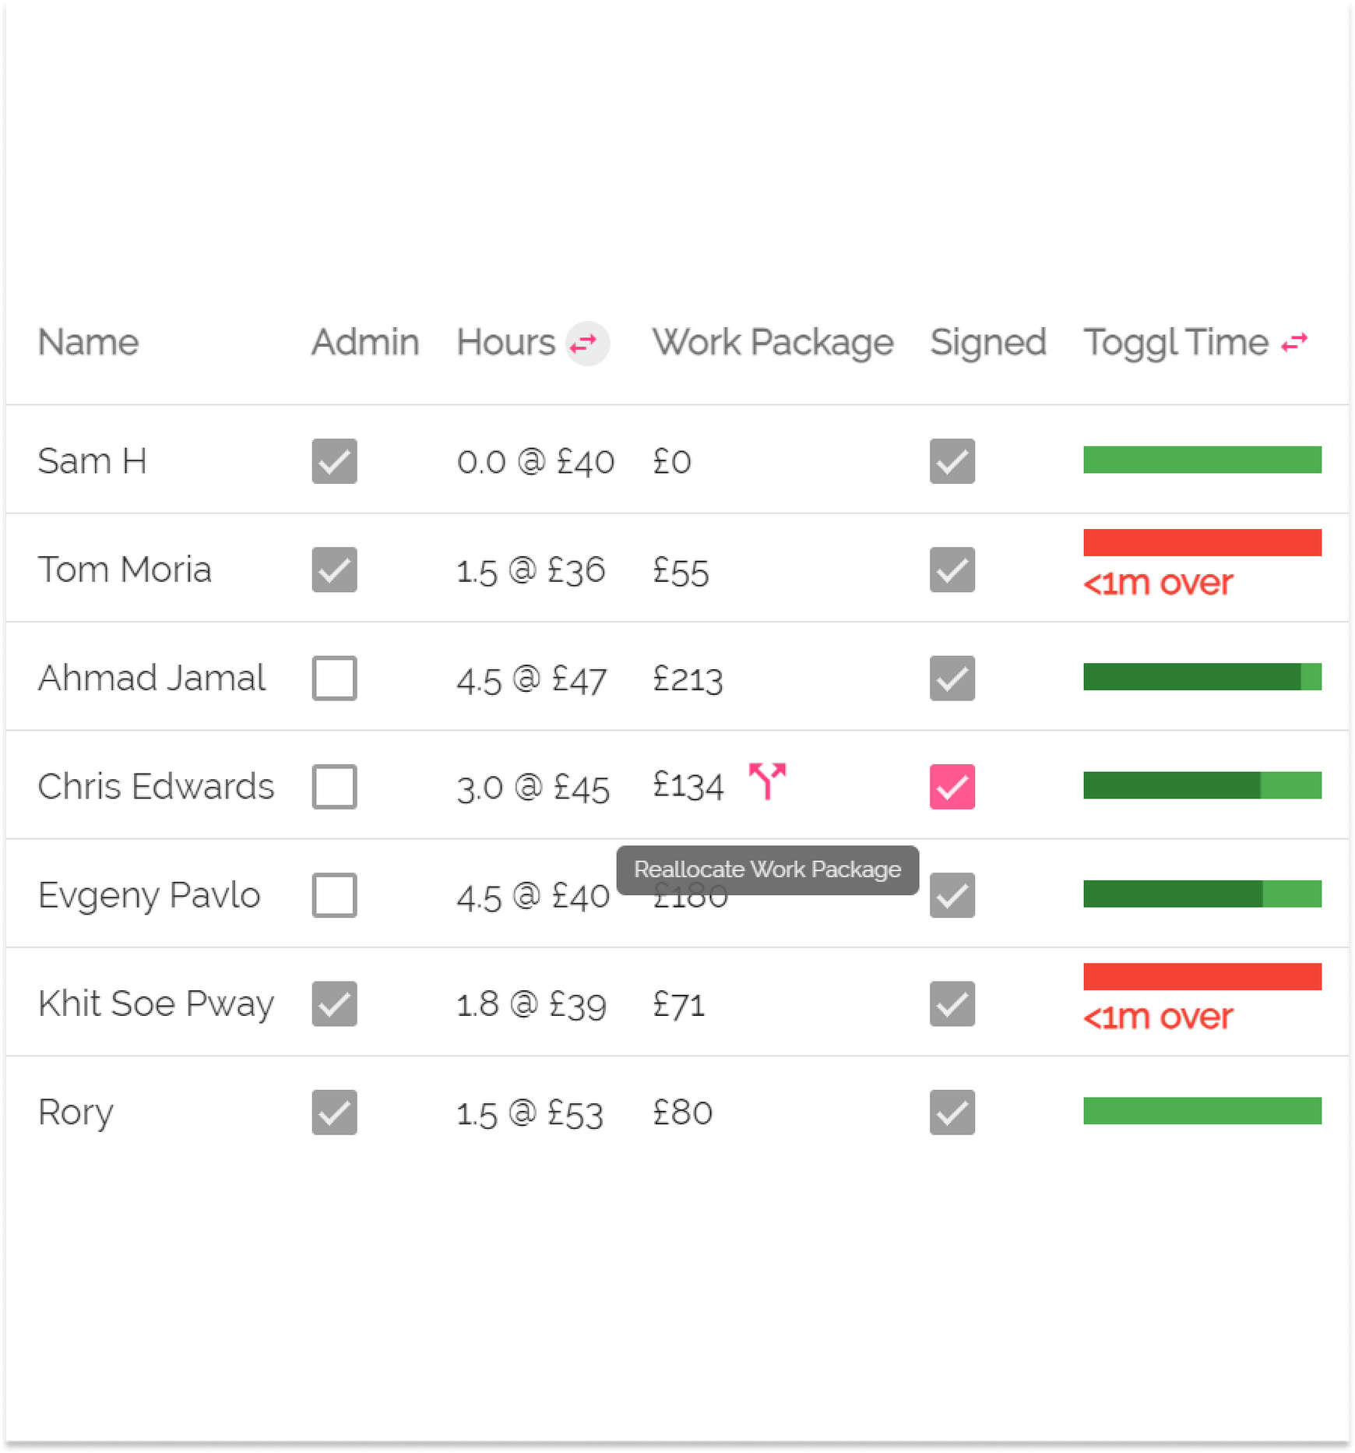Click Reallocate Work Package icon for Chris Edwards
The height and width of the screenshot is (1453, 1355).
coord(767,781)
